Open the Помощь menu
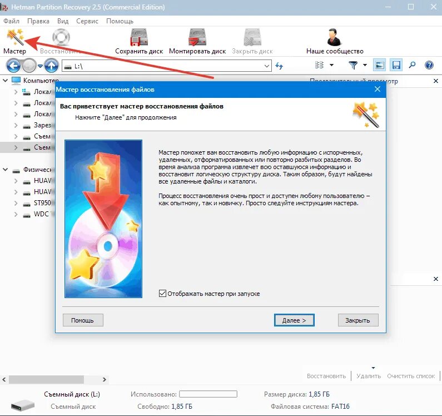The height and width of the screenshot is (416, 442). point(120,21)
